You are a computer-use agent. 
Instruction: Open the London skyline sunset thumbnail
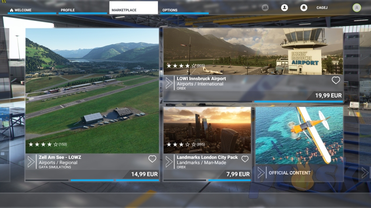pyautogui.click(x=207, y=130)
